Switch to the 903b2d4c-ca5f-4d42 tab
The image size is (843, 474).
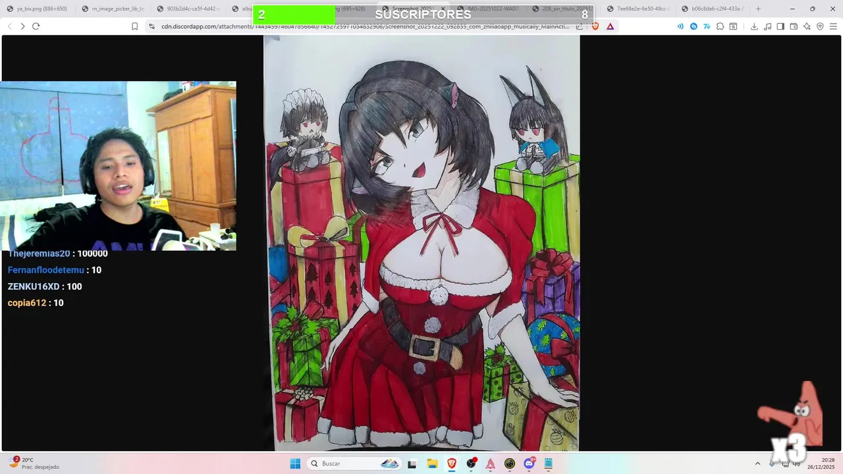tap(188, 9)
